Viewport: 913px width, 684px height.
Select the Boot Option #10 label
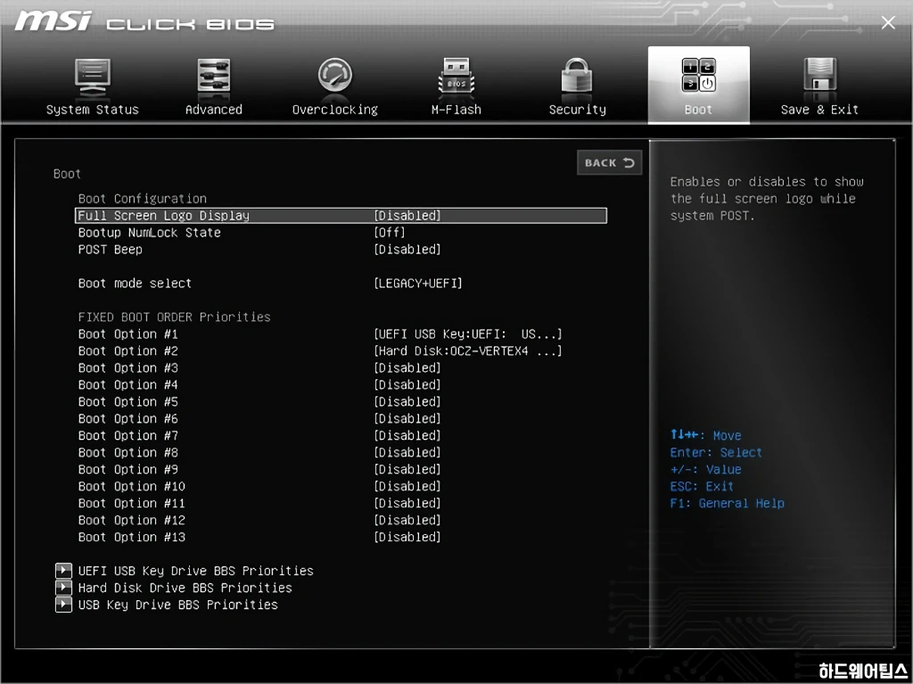pos(132,486)
